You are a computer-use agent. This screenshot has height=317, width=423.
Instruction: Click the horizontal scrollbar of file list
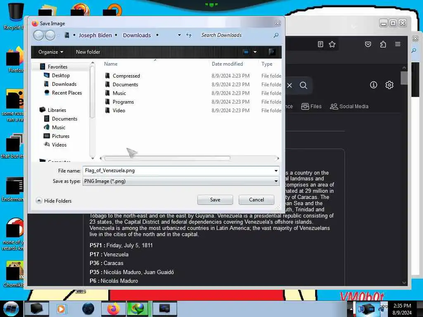coord(167,158)
